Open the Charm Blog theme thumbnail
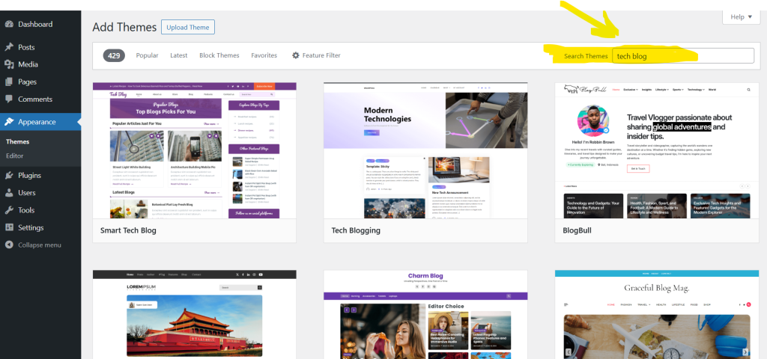The width and height of the screenshot is (767, 359). click(425, 315)
